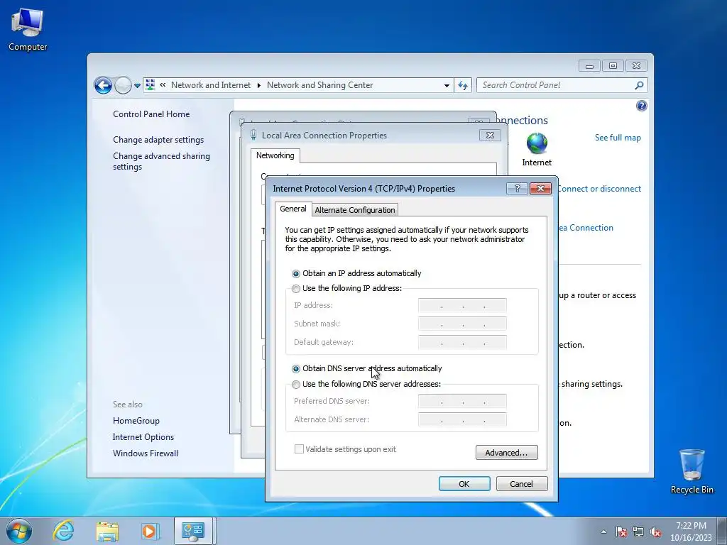Toggle Validate settings upon exit checkbox
The image size is (727, 545).
pyautogui.click(x=346, y=449)
